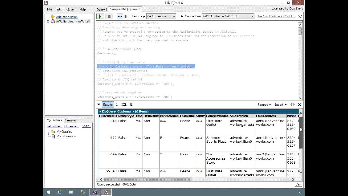Click the EmailAddress column header

click(271, 116)
